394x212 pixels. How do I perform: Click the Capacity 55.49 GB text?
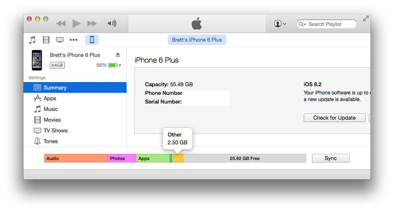[169, 84]
